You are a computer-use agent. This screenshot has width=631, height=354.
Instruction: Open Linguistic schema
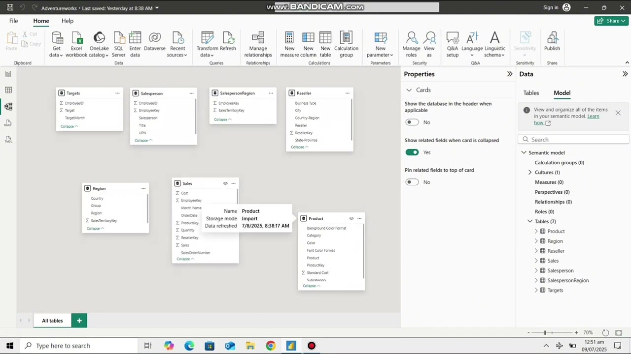495,45
